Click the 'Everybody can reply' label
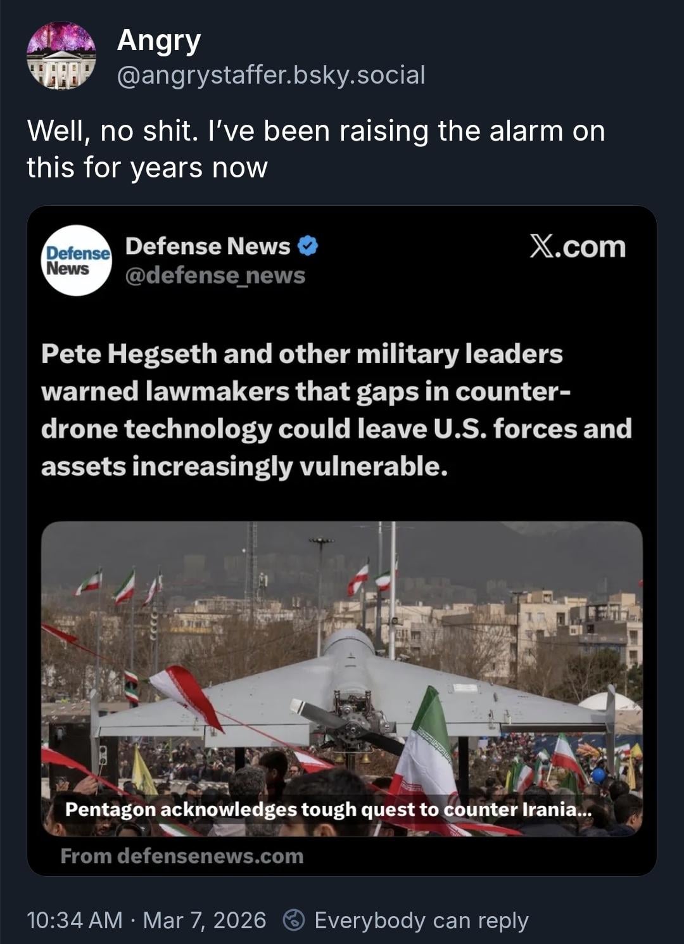 (x=421, y=920)
